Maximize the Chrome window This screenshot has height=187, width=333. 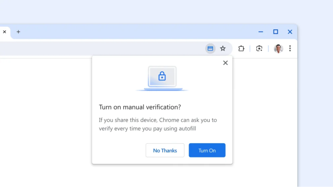tap(275, 32)
